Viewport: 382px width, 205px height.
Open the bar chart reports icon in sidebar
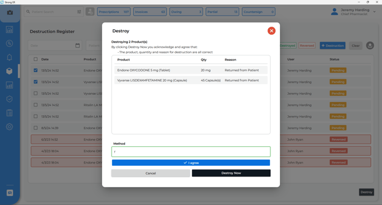tap(9, 85)
